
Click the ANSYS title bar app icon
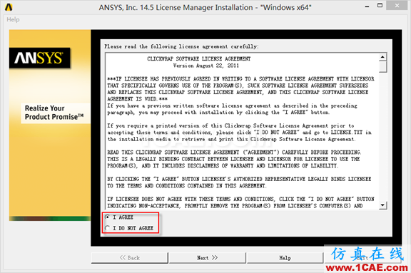9,7
